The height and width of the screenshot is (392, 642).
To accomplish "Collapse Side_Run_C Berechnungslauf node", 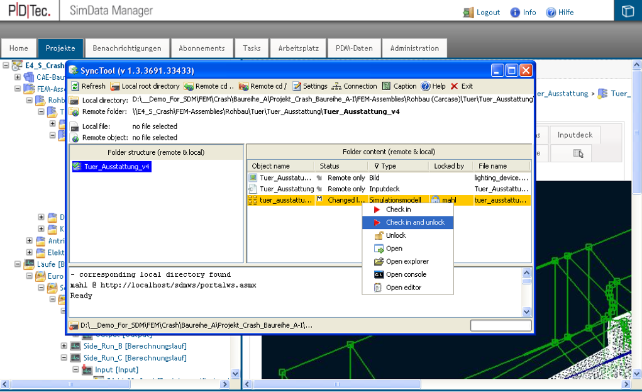I will (x=64, y=357).
